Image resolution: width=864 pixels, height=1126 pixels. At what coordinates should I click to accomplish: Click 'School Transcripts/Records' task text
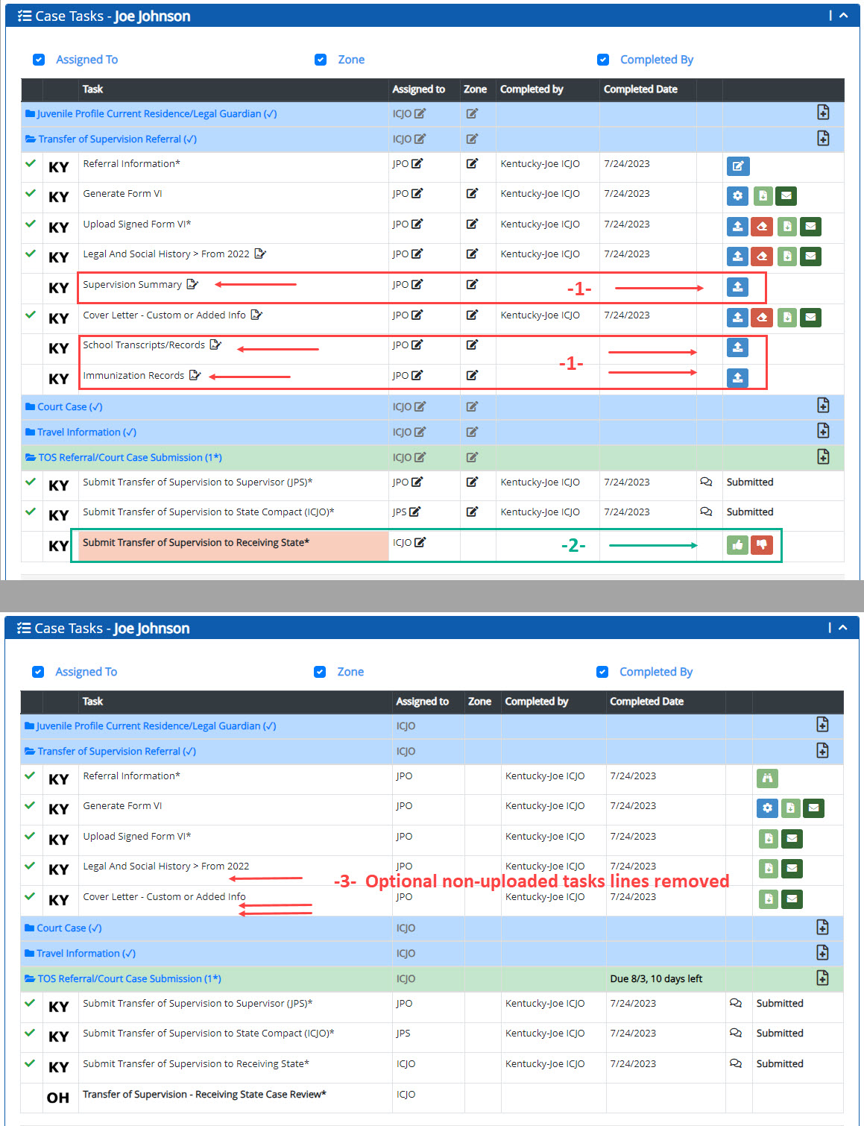144,345
